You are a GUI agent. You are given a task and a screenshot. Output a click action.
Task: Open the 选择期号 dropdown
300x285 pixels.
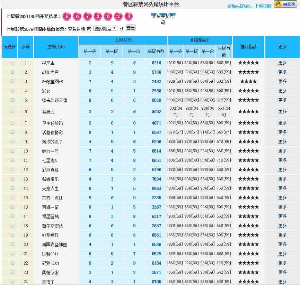[x=105, y=28]
